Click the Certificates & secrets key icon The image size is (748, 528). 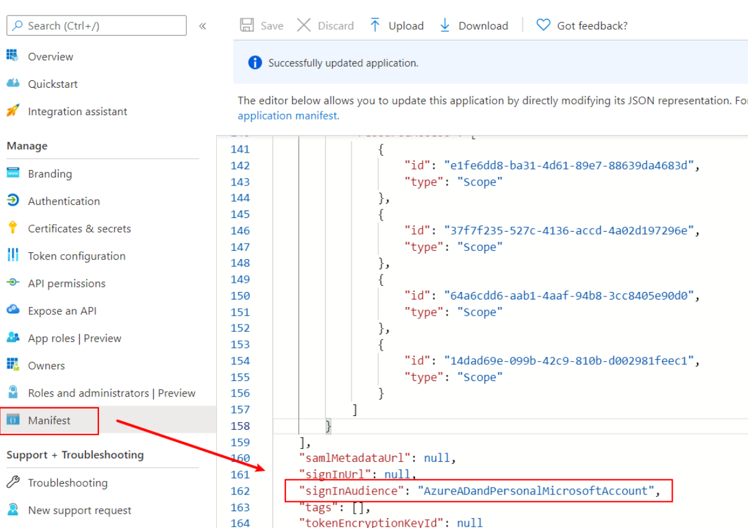pyautogui.click(x=13, y=228)
